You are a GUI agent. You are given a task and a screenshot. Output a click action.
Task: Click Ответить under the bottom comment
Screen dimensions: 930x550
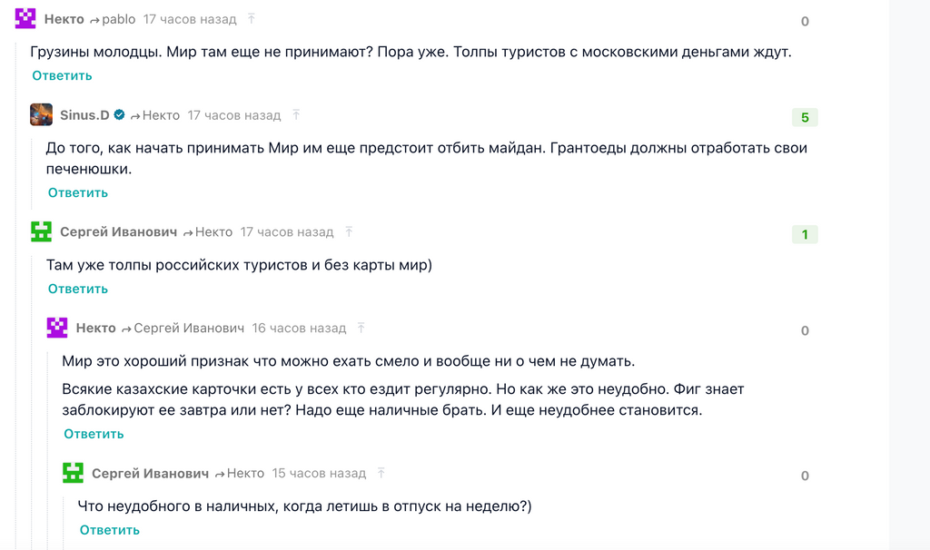click(109, 529)
